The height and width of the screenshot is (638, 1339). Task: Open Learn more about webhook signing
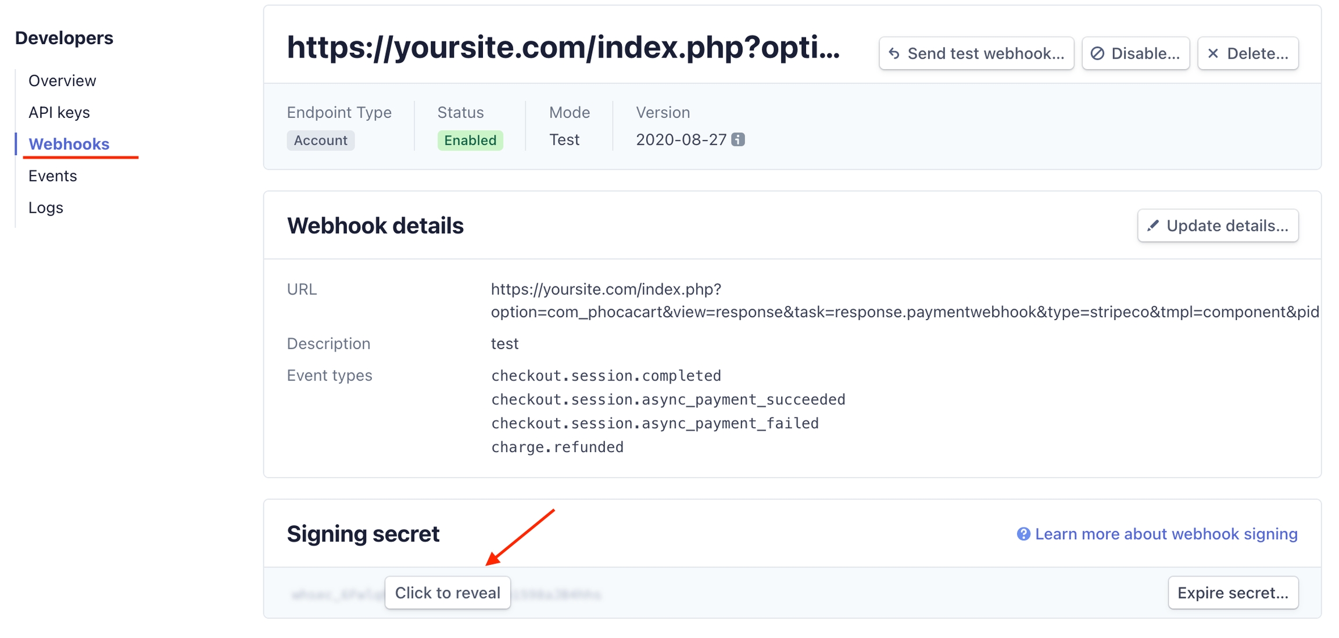coord(1166,534)
